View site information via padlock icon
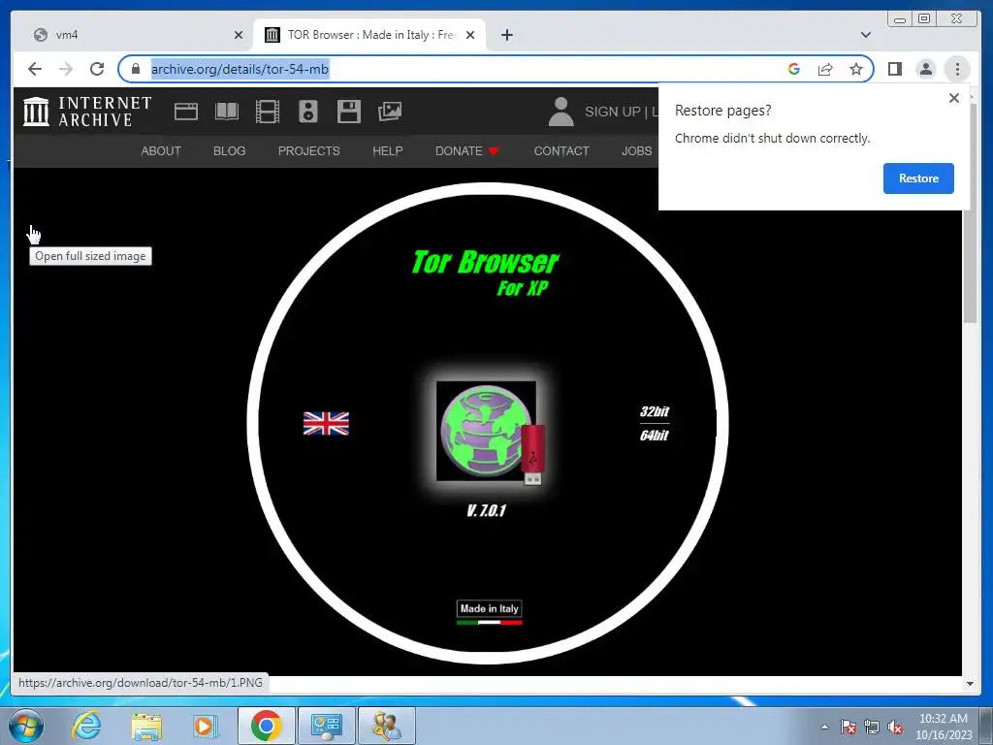 135,69
